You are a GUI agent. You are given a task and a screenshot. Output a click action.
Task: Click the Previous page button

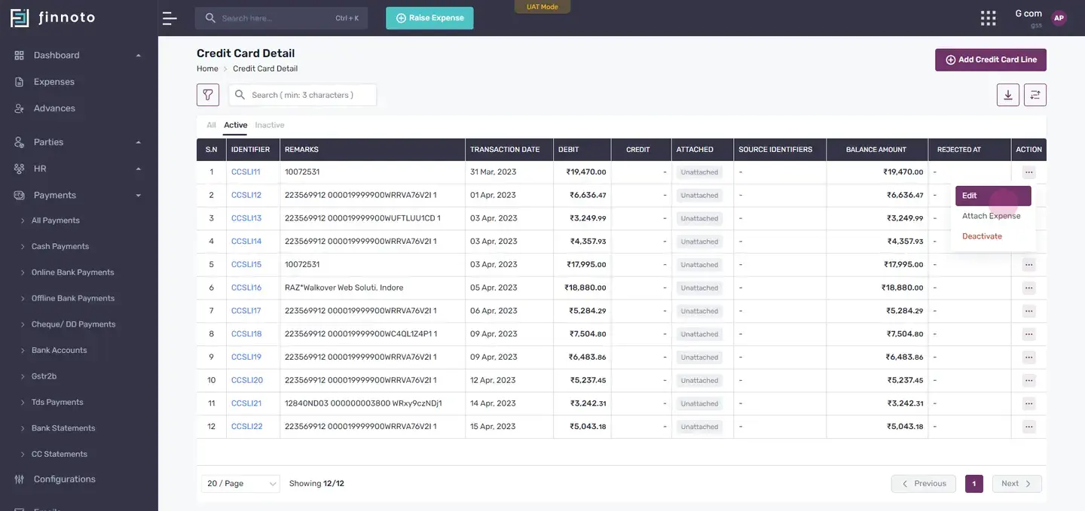coord(924,483)
